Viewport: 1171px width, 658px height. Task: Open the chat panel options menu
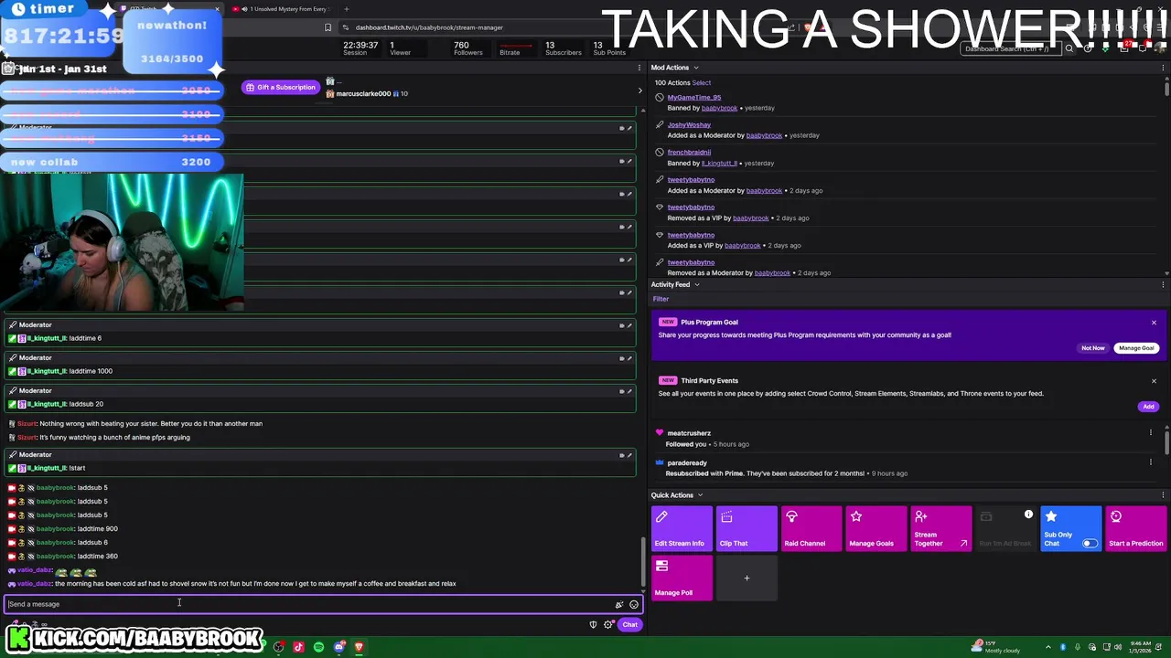[639, 68]
